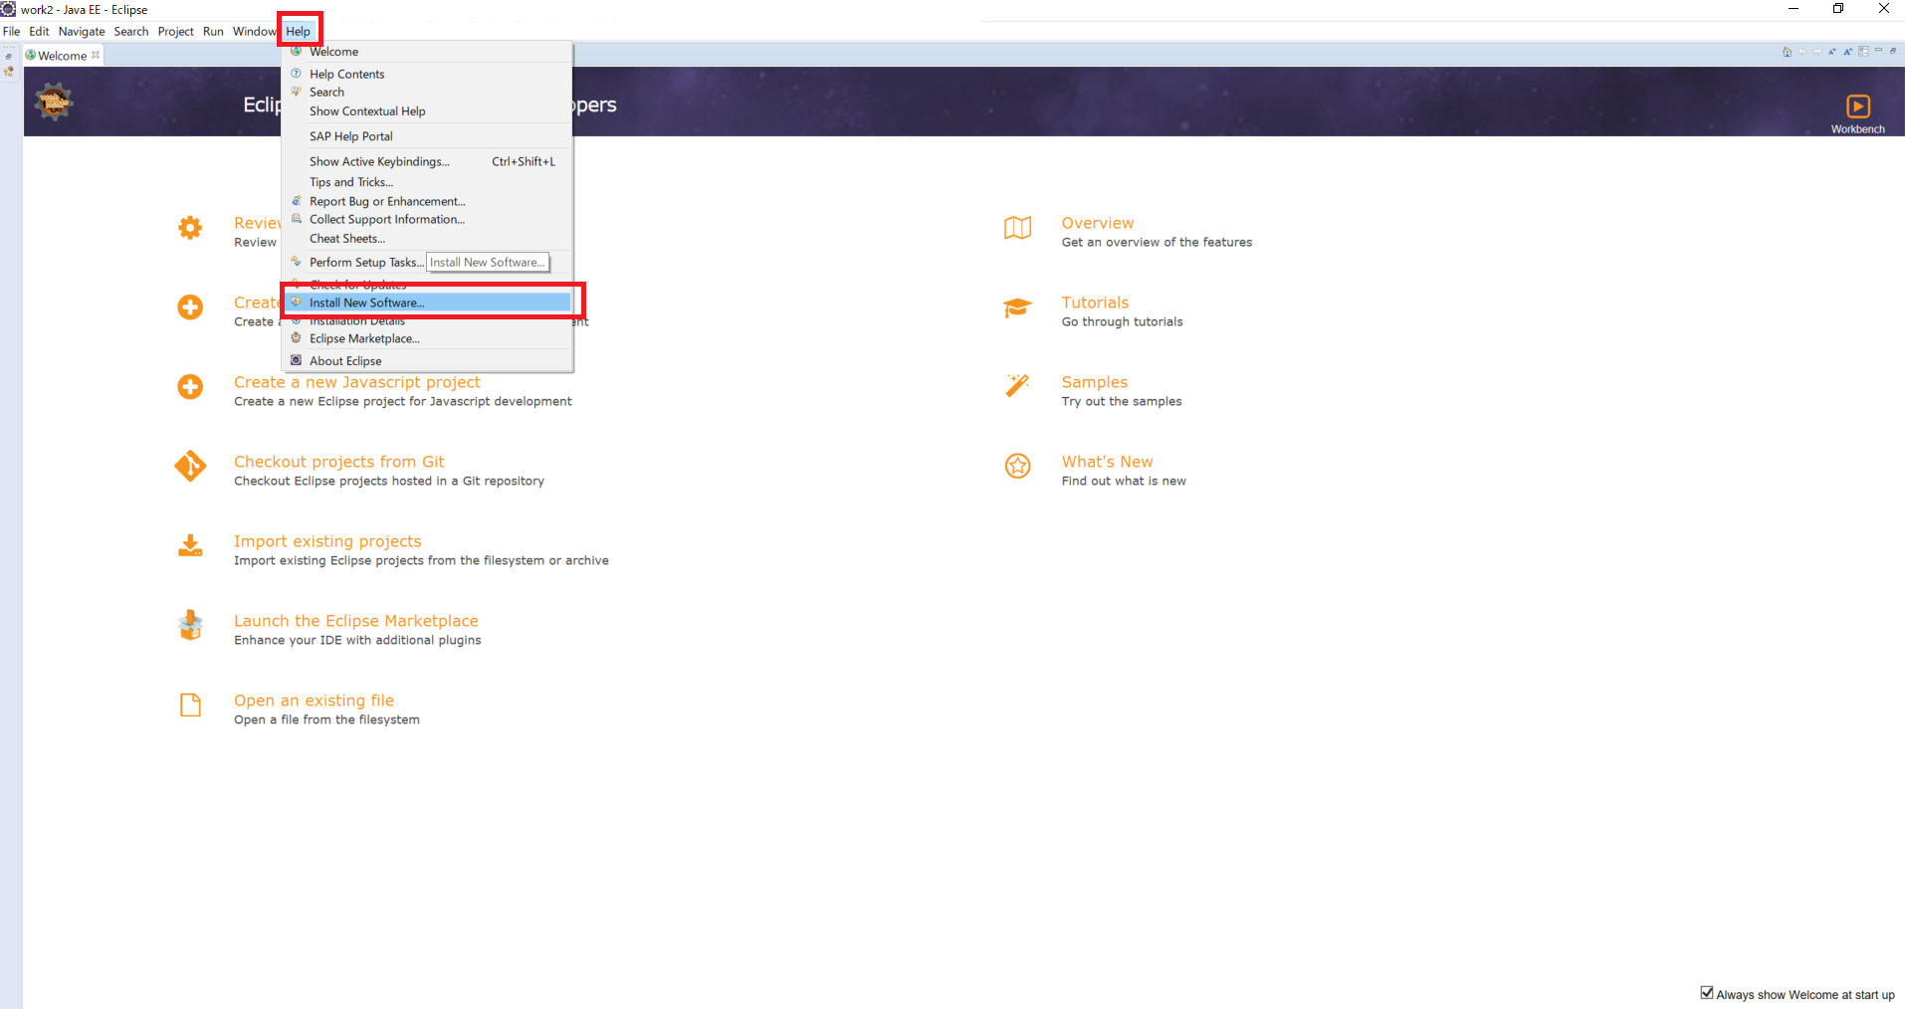Open the Project menu
This screenshot has width=1905, height=1009.
pyautogui.click(x=176, y=31)
